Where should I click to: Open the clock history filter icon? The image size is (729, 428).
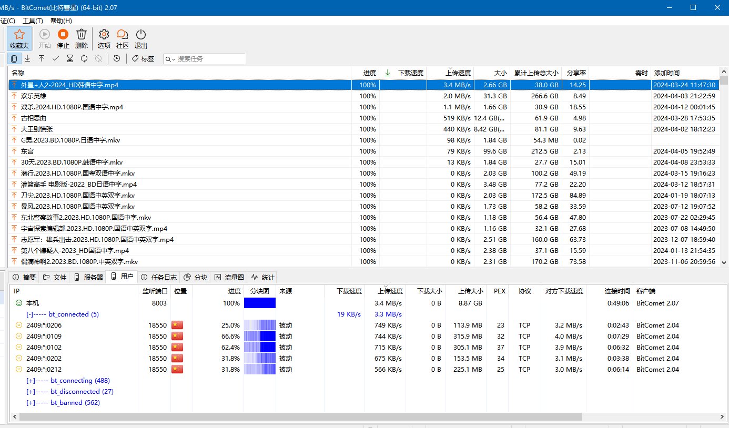coord(117,58)
